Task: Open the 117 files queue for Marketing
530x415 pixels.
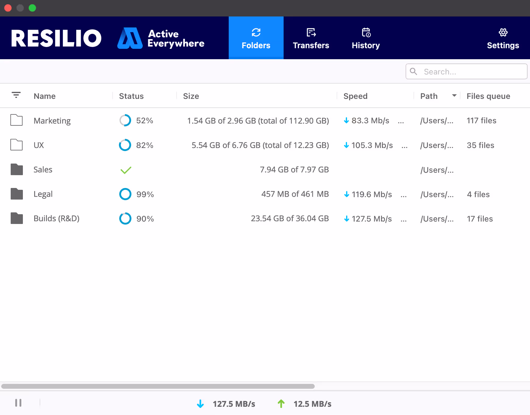Action: click(481, 121)
